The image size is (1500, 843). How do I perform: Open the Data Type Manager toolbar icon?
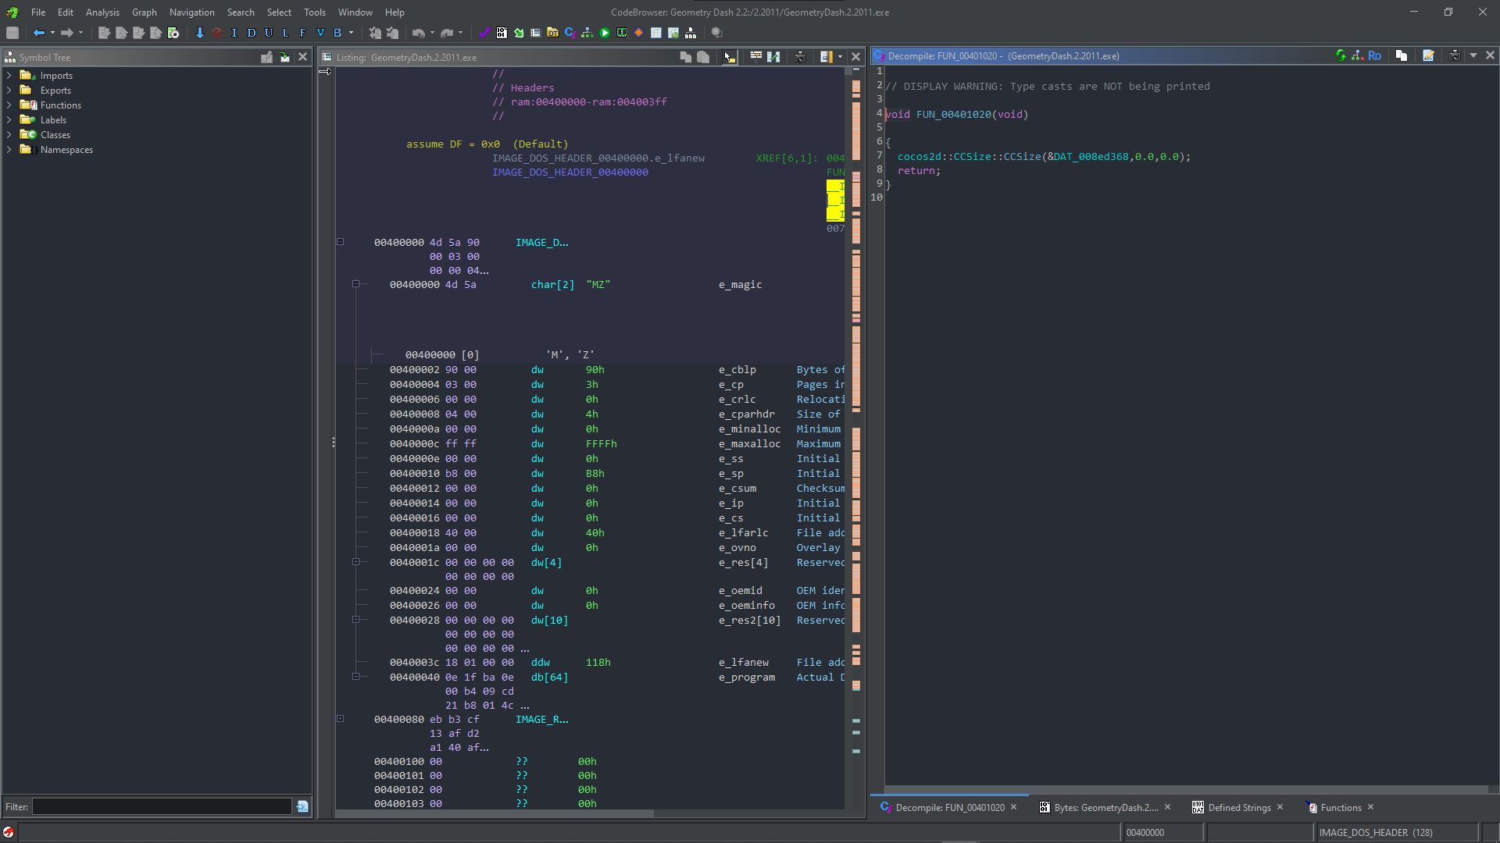[553, 33]
